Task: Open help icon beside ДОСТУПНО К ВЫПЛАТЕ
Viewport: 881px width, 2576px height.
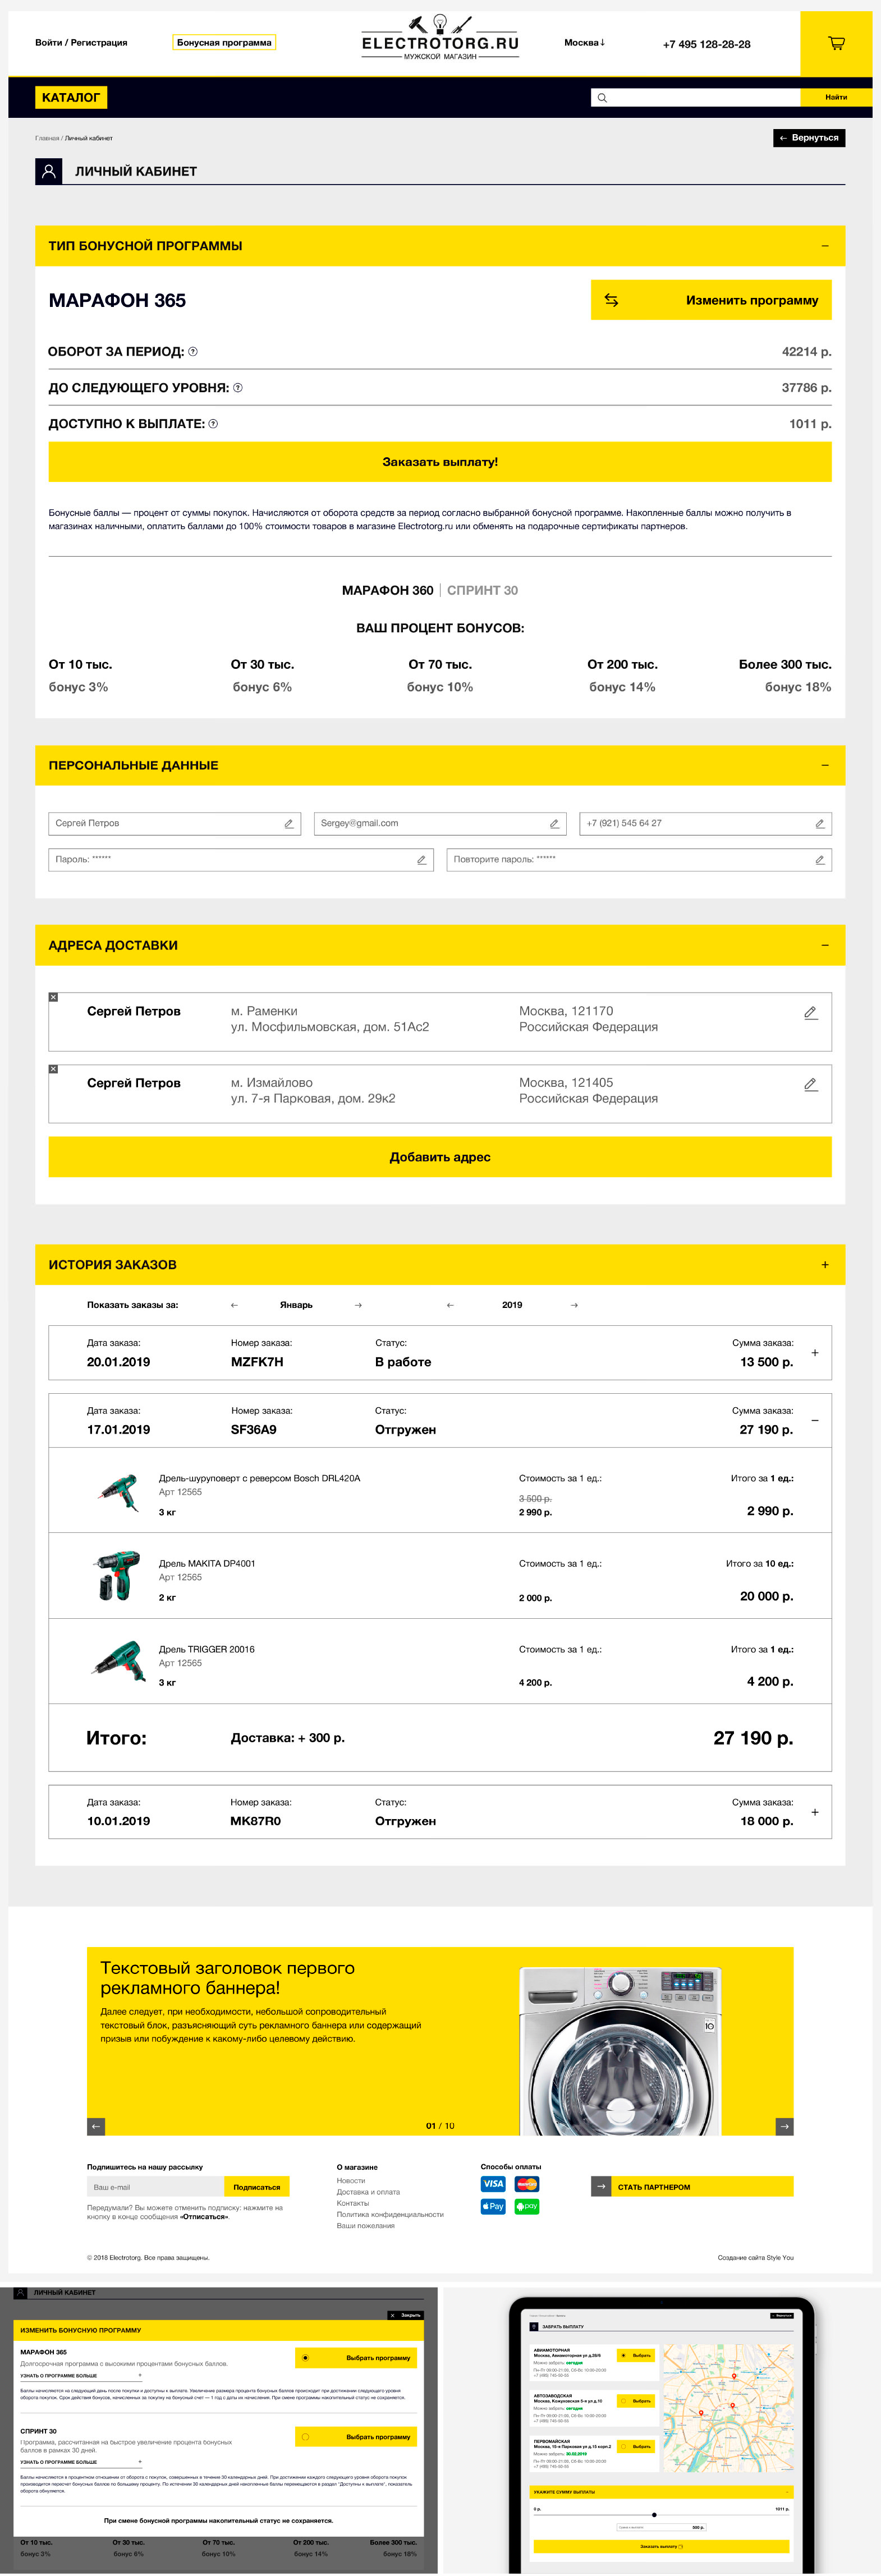Action: [x=213, y=423]
